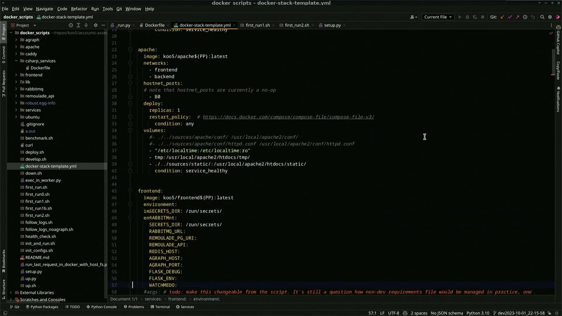
Task: Toggle code folding at apache: line 23
Action: (130, 50)
